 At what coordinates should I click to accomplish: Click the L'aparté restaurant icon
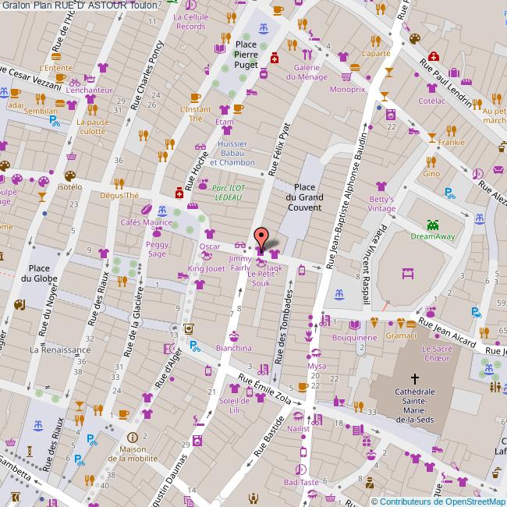(x=375, y=41)
